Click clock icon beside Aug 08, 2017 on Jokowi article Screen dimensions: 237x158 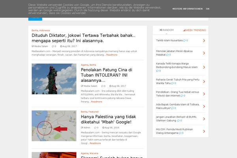pyautogui.click(x=61, y=46)
